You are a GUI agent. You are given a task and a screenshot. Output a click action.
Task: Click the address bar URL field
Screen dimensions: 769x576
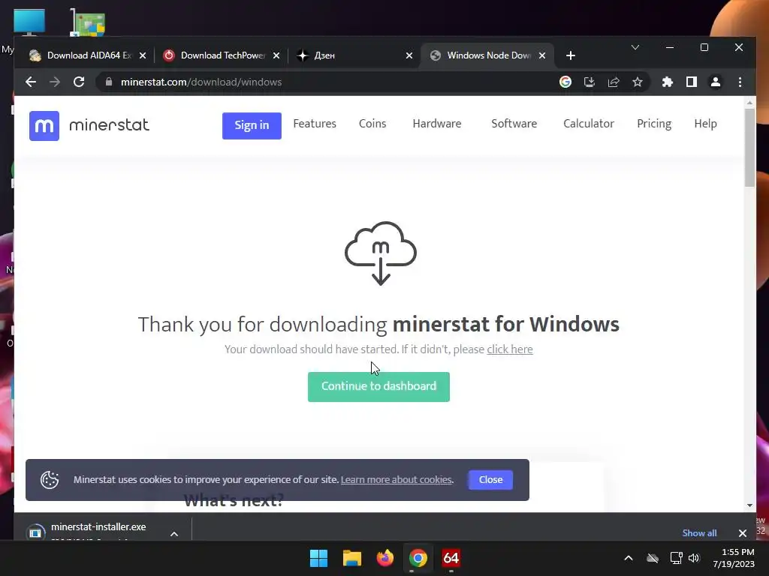pyautogui.click(x=324, y=82)
